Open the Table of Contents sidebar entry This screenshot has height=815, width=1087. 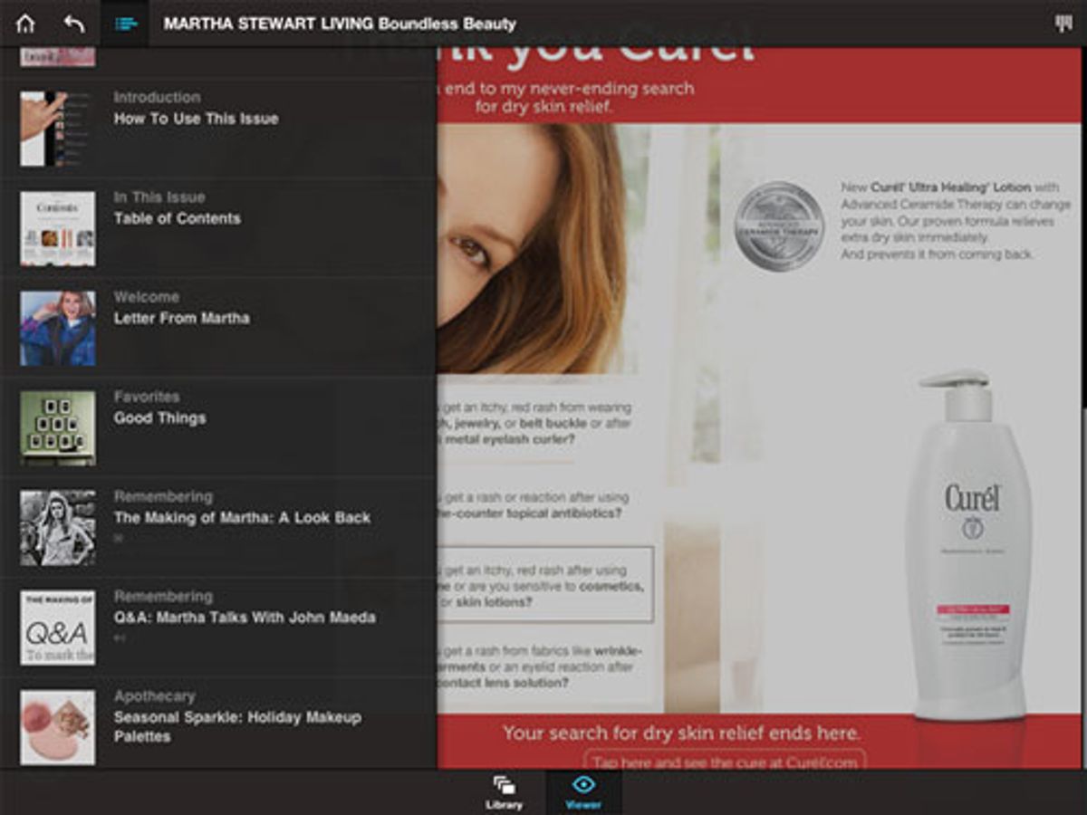point(177,218)
